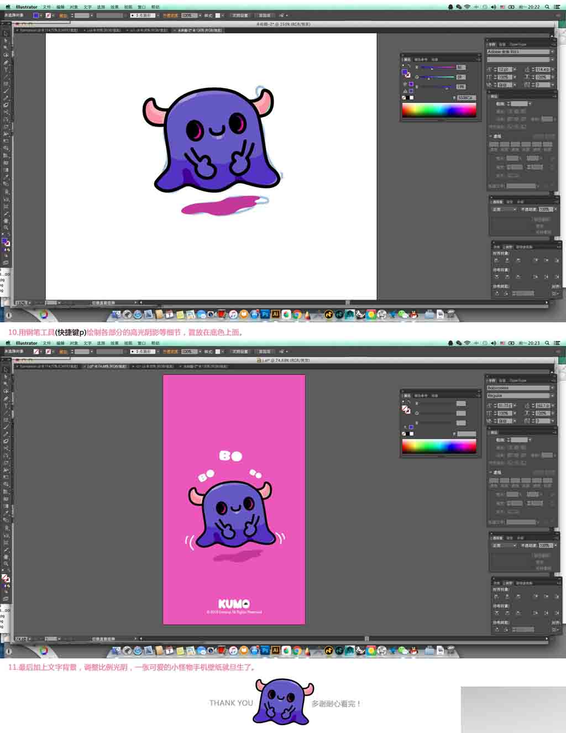
Task: Select the Pen tool in the lower toolbox
Action: coord(6,399)
